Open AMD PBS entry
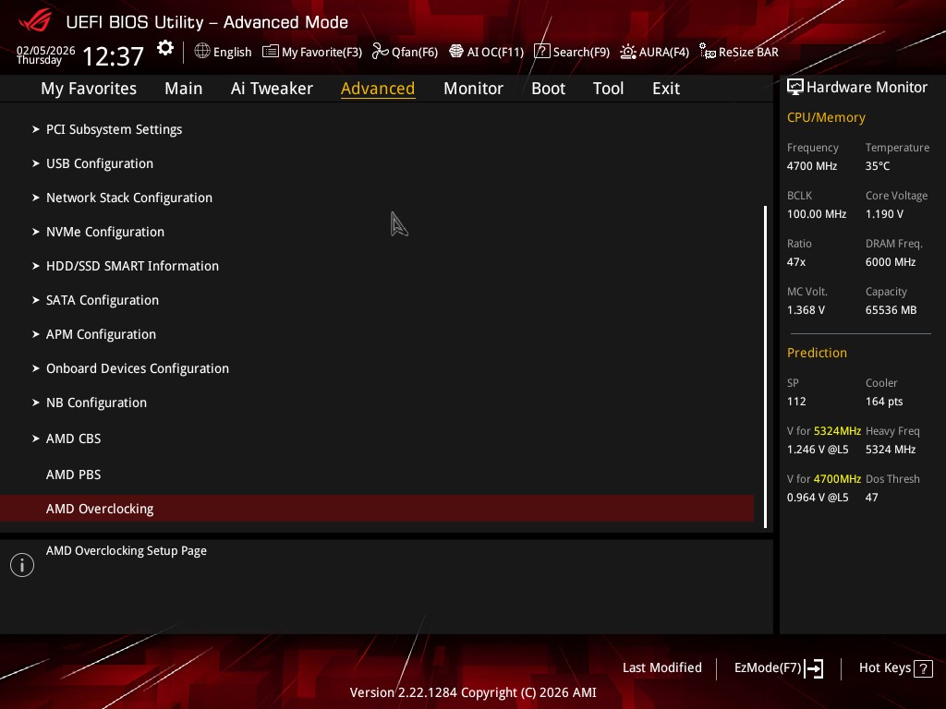This screenshot has height=709, width=946. (x=74, y=475)
